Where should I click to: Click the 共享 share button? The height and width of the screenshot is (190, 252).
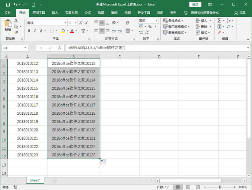pos(240,12)
